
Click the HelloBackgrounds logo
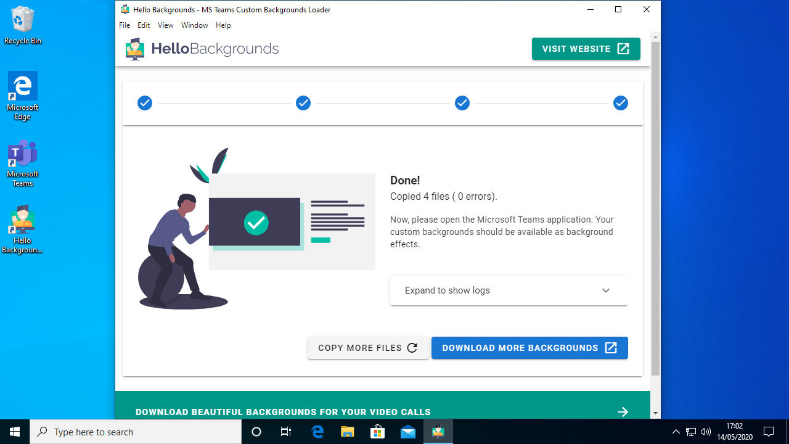(202, 49)
